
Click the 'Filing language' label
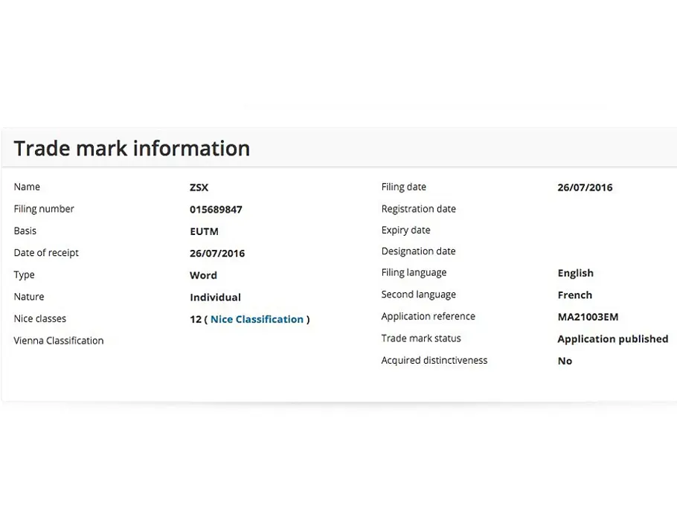[x=414, y=273]
